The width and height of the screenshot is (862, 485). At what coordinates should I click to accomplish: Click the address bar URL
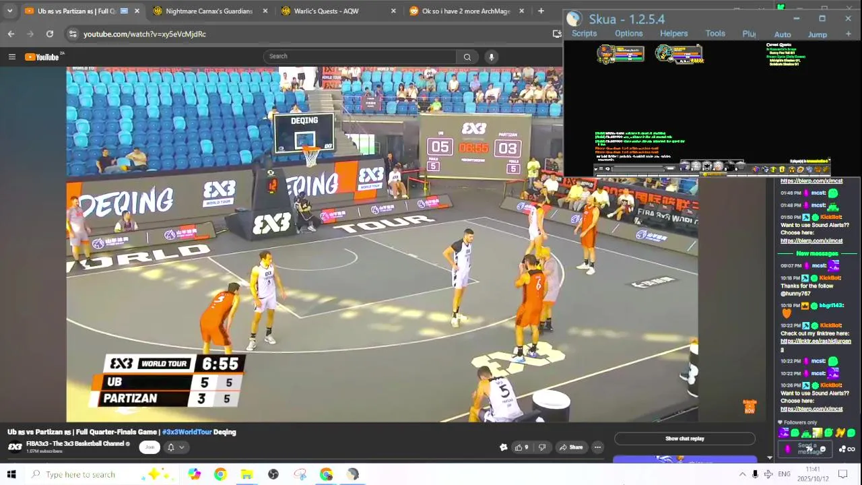(x=145, y=34)
